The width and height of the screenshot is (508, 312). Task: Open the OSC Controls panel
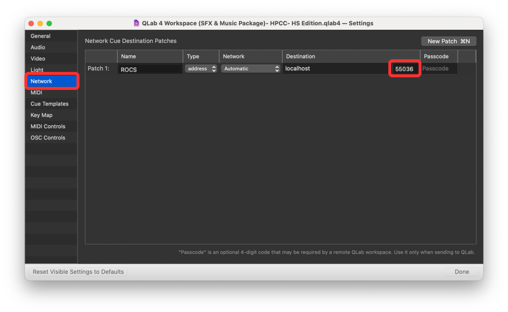click(48, 137)
